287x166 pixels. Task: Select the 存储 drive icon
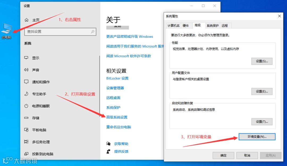(x=26, y=118)
